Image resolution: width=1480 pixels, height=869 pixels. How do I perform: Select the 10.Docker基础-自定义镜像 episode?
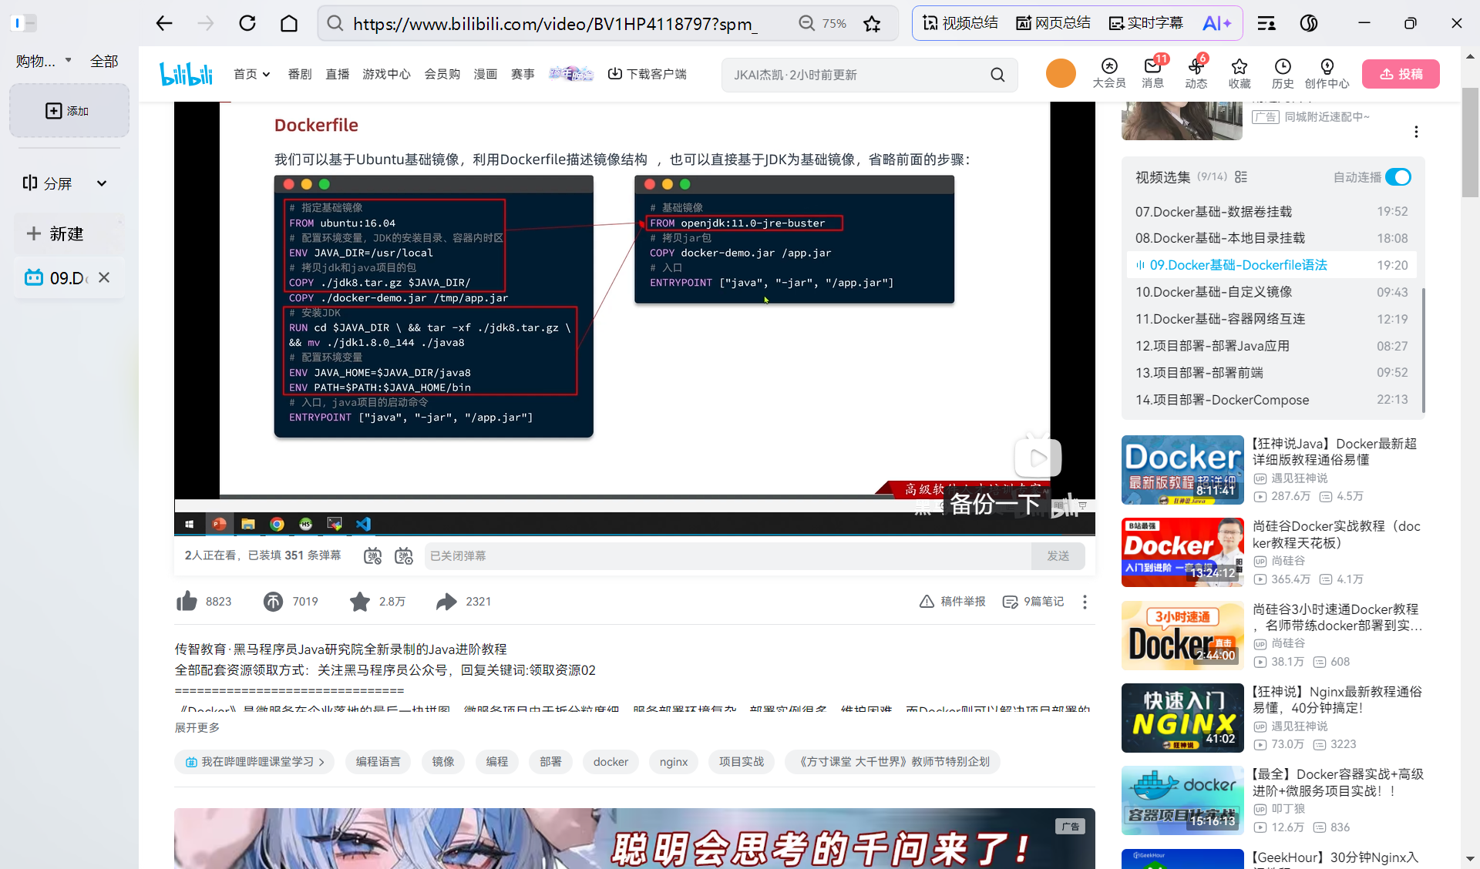(1213, 292)
